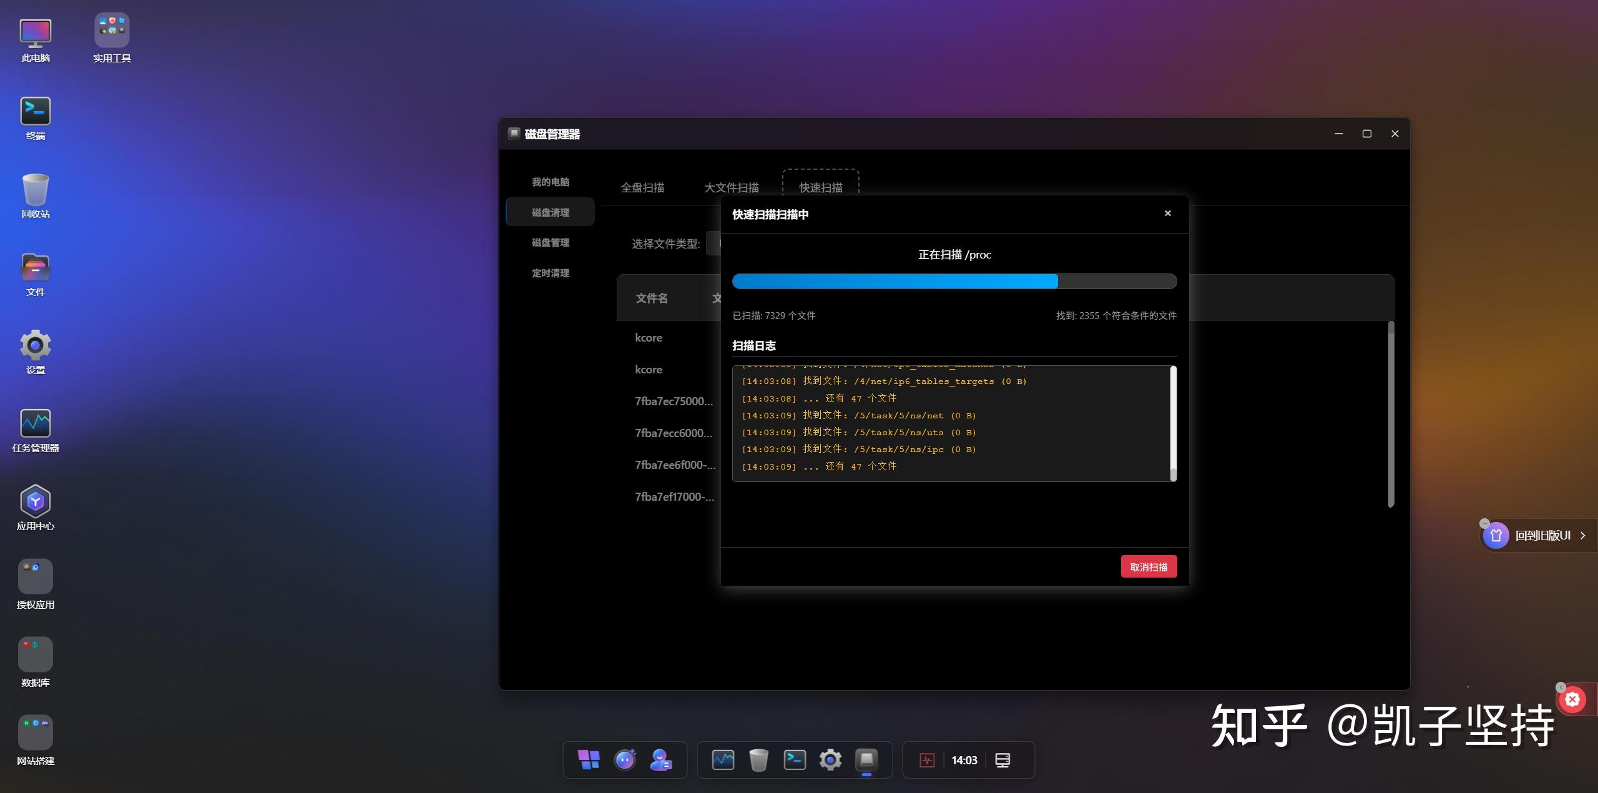Switch to the 大文件扫描 tab
Viewport: 1598px width, 793px height.
coord(731,188)
